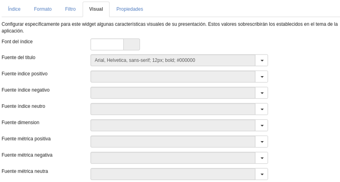Click the Font del índice color swatch
The height and width of the screenshot is (182, 340).
(132, 44)
